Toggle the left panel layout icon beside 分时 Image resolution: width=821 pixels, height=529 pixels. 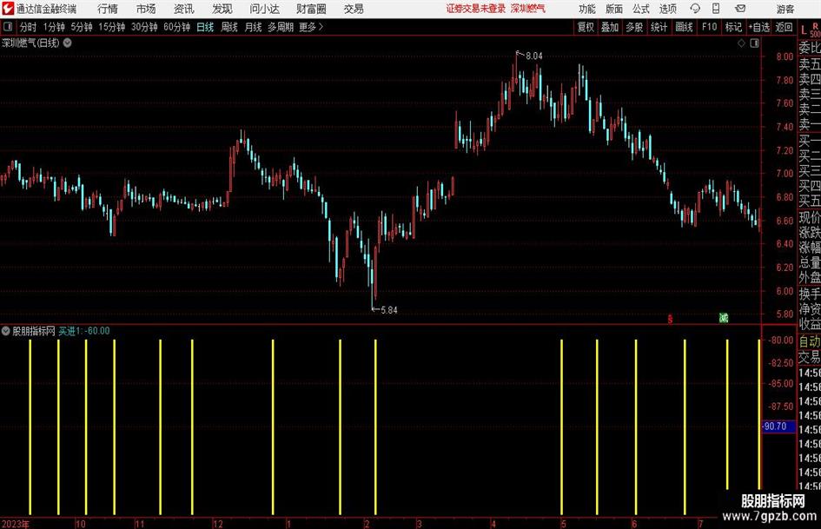pyautogui.click(x=8, y=27)
